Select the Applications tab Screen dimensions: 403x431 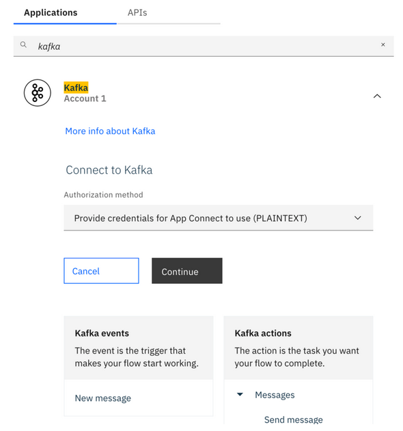(51, 12)
